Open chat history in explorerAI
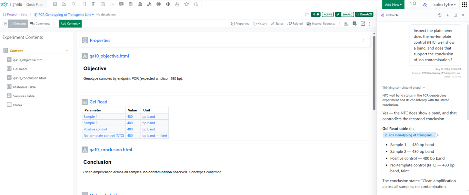The image size is (469, 195). click(x=440, y=15)
